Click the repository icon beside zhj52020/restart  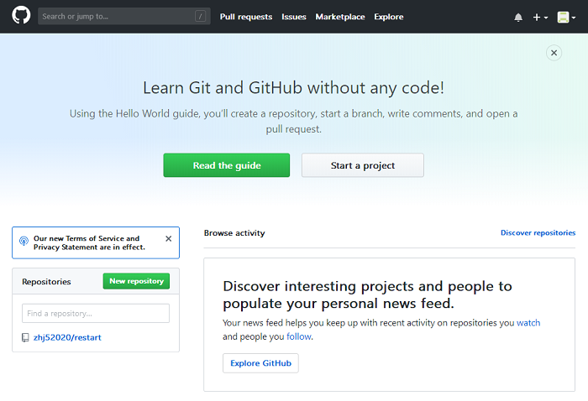tap(25, 338)
